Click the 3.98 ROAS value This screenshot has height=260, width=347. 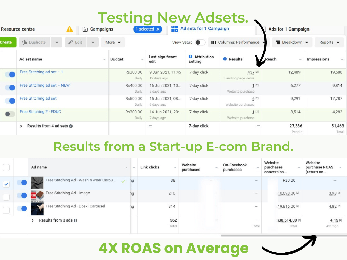click(x=333, y=193)
